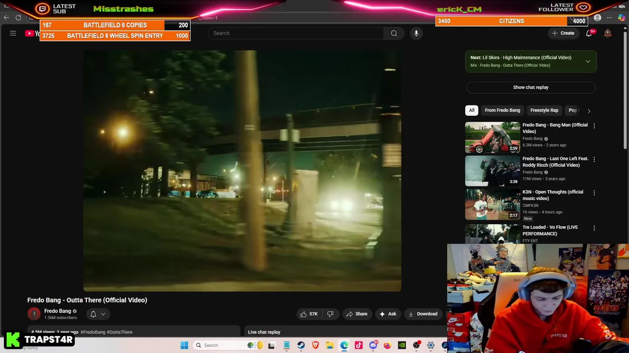Open options for Fredo Bang Man video
Screen dimensions: 629x353
point(594,126)
